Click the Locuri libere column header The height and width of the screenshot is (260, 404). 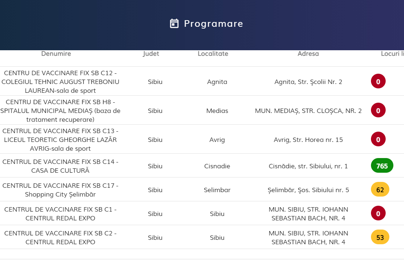[x=392, y=54]
